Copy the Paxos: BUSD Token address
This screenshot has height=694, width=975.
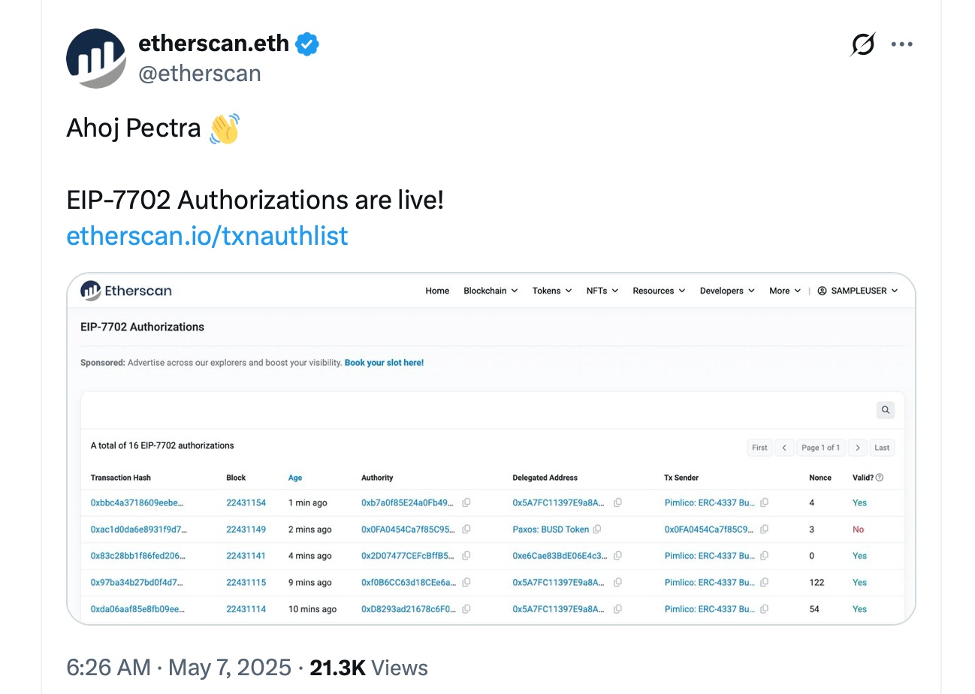point(597,530)
